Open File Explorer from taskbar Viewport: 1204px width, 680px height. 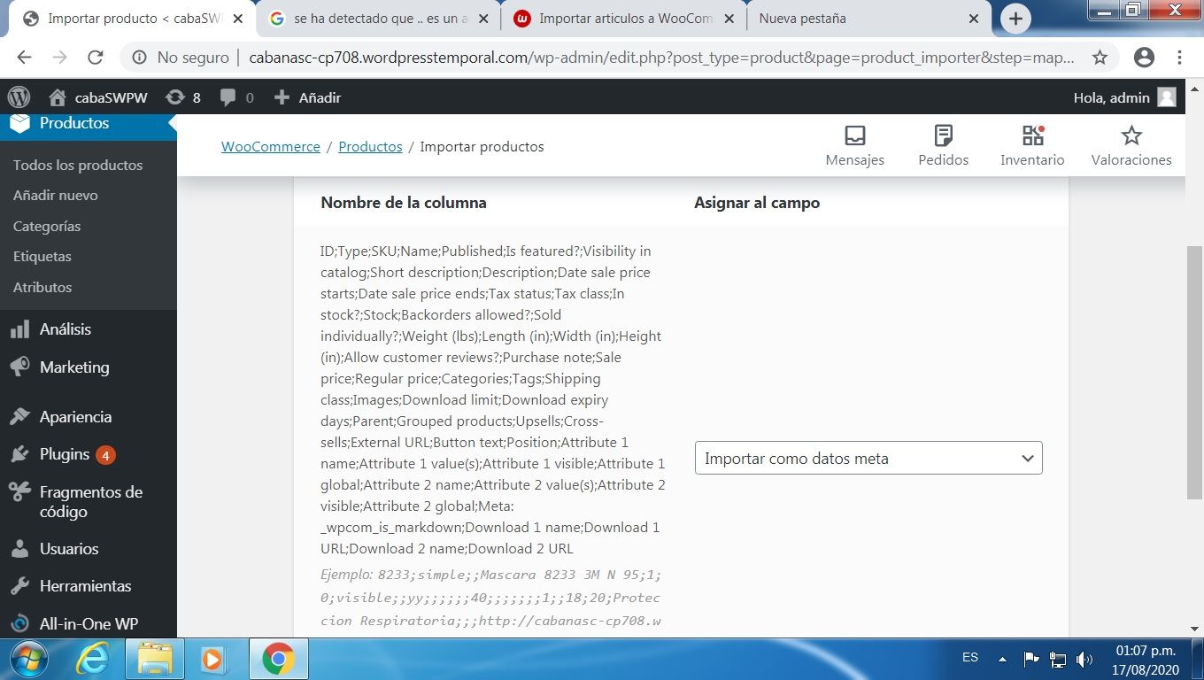tap(155, 659)
